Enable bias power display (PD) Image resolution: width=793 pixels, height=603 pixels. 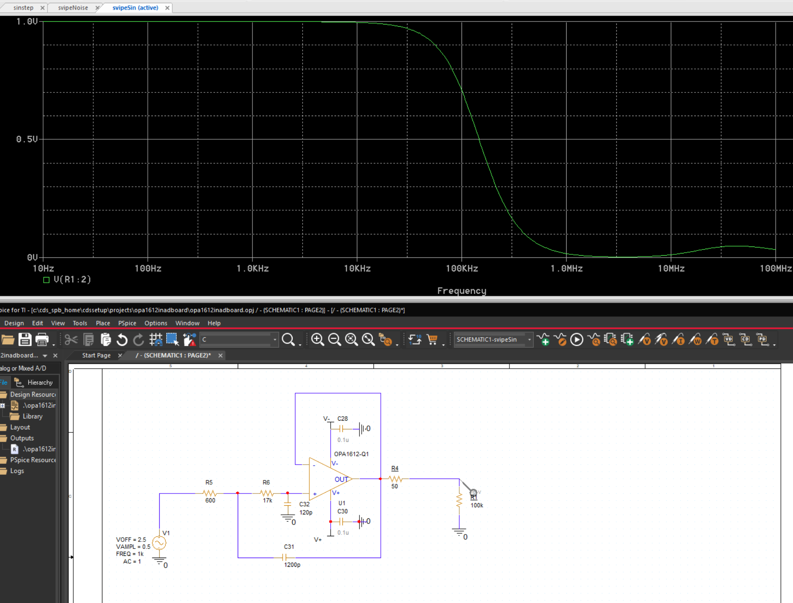click(x=762, y=339)
